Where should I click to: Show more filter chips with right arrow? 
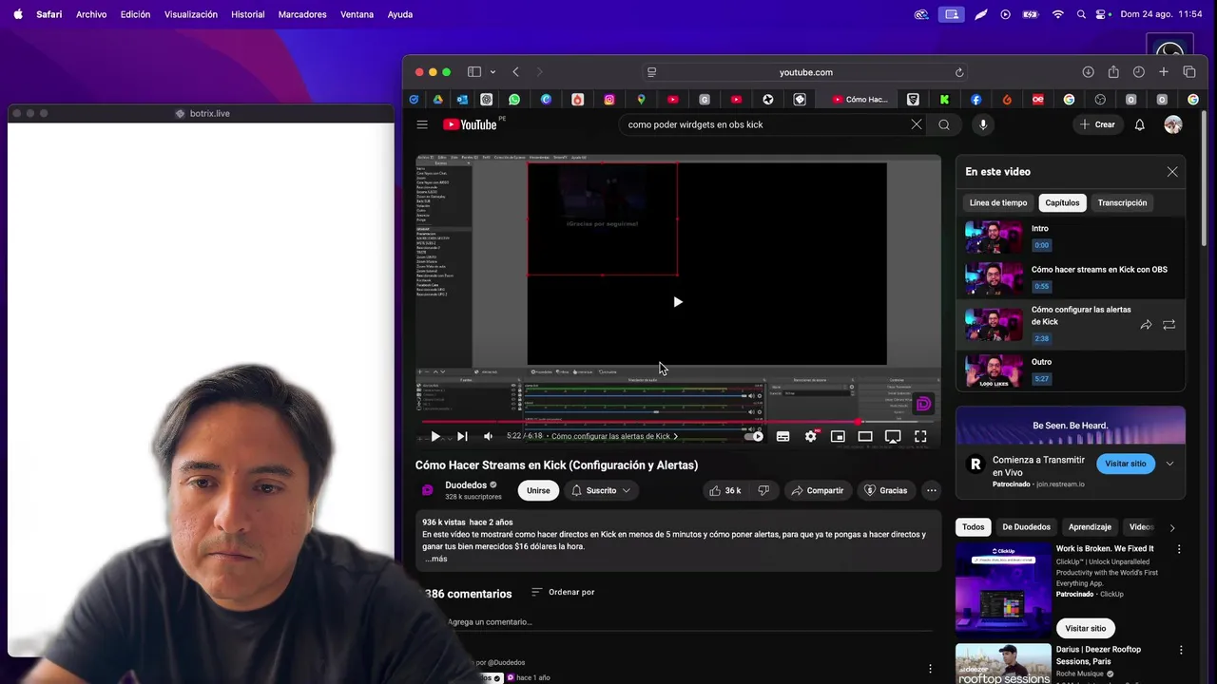click(x=1172, y=528)
